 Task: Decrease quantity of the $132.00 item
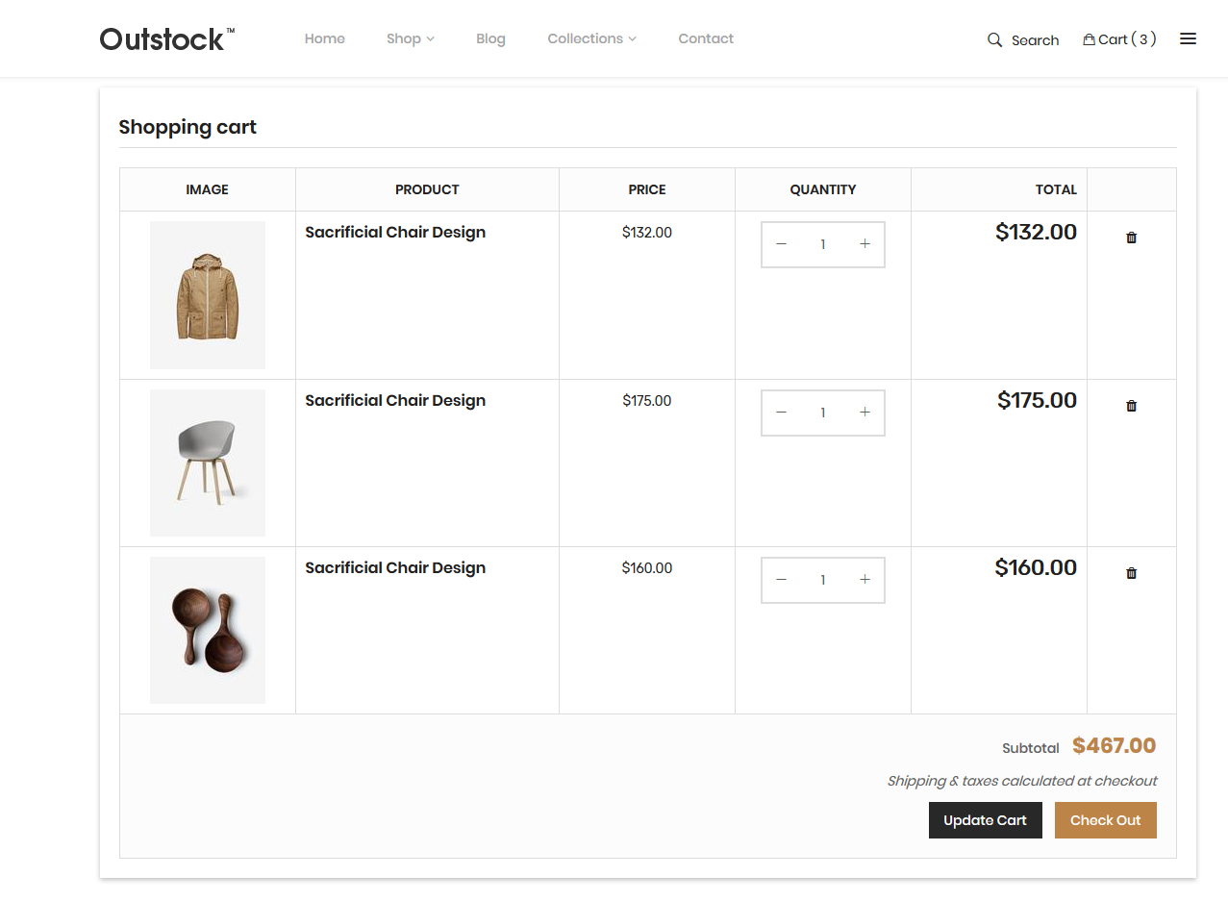[781, 244]
